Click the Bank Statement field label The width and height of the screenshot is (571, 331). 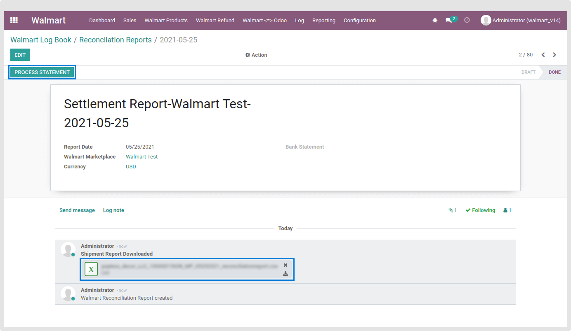[305, 147]
